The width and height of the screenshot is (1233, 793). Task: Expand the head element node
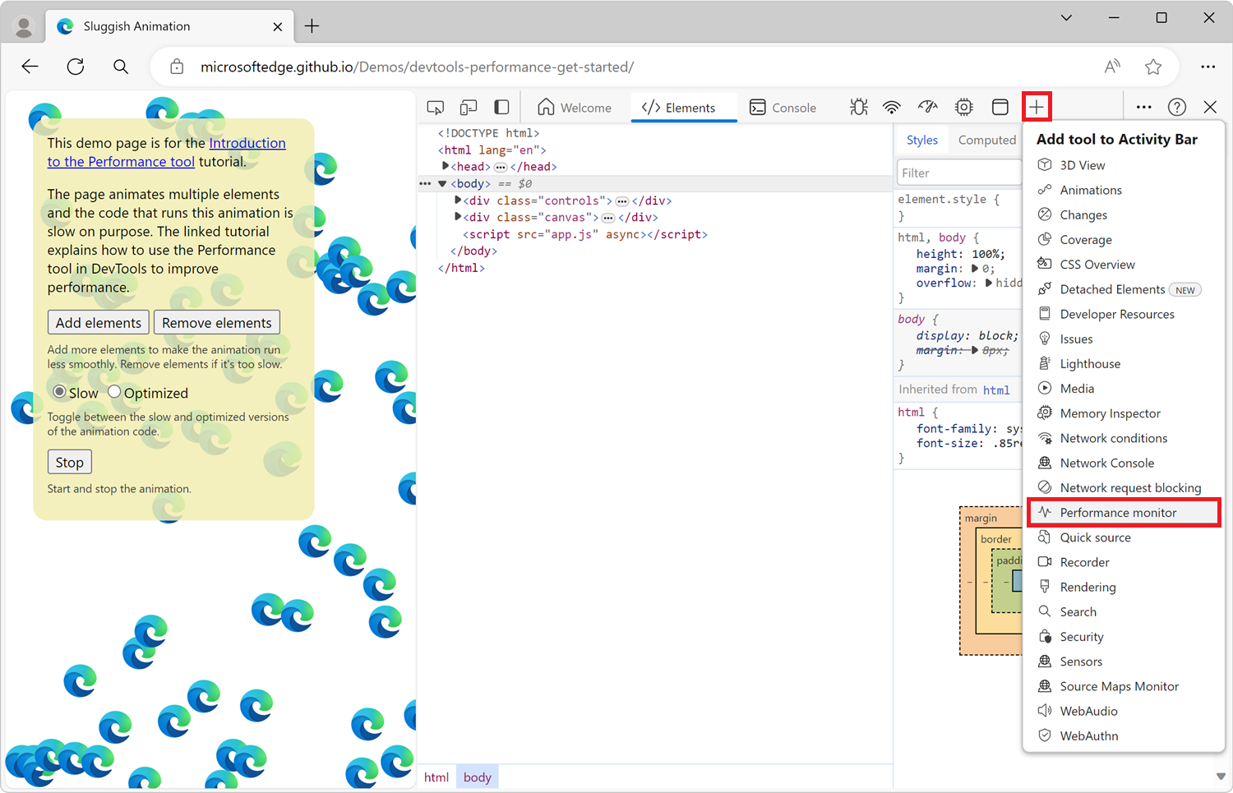coord(446,166)
